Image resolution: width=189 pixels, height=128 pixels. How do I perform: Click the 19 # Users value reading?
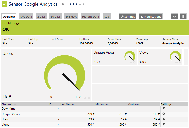click(x=7, y=96)
